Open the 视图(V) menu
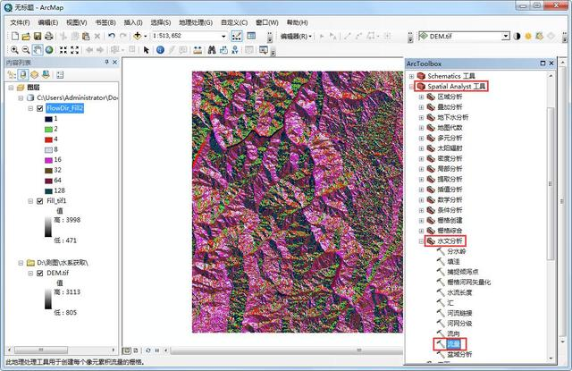The image size is (572, 371). [x=77, y=22]
